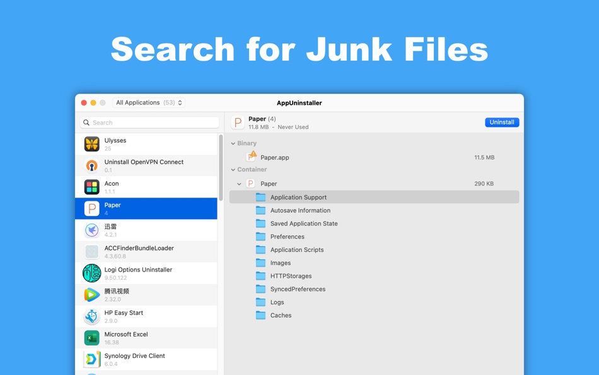Image resolution: width=599 pixels, height=375 pixels.
Task: Click the app list vertical scrollbar
Action: pos(221,167)
